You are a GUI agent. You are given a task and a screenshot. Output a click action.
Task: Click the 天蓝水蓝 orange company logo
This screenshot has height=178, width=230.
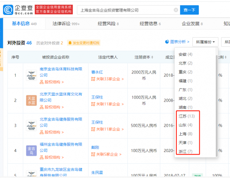coord(31,100)
